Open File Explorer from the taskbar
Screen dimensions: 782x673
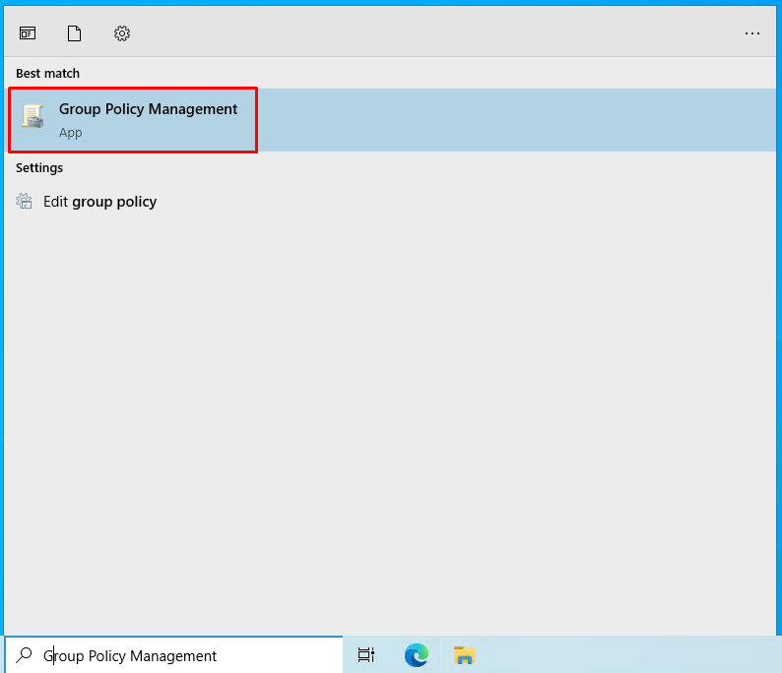click(464, 655)
